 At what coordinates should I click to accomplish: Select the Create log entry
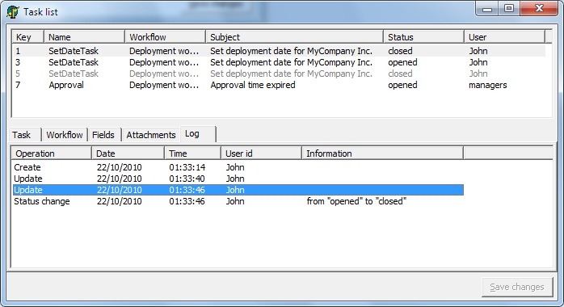tap(238, 167)
